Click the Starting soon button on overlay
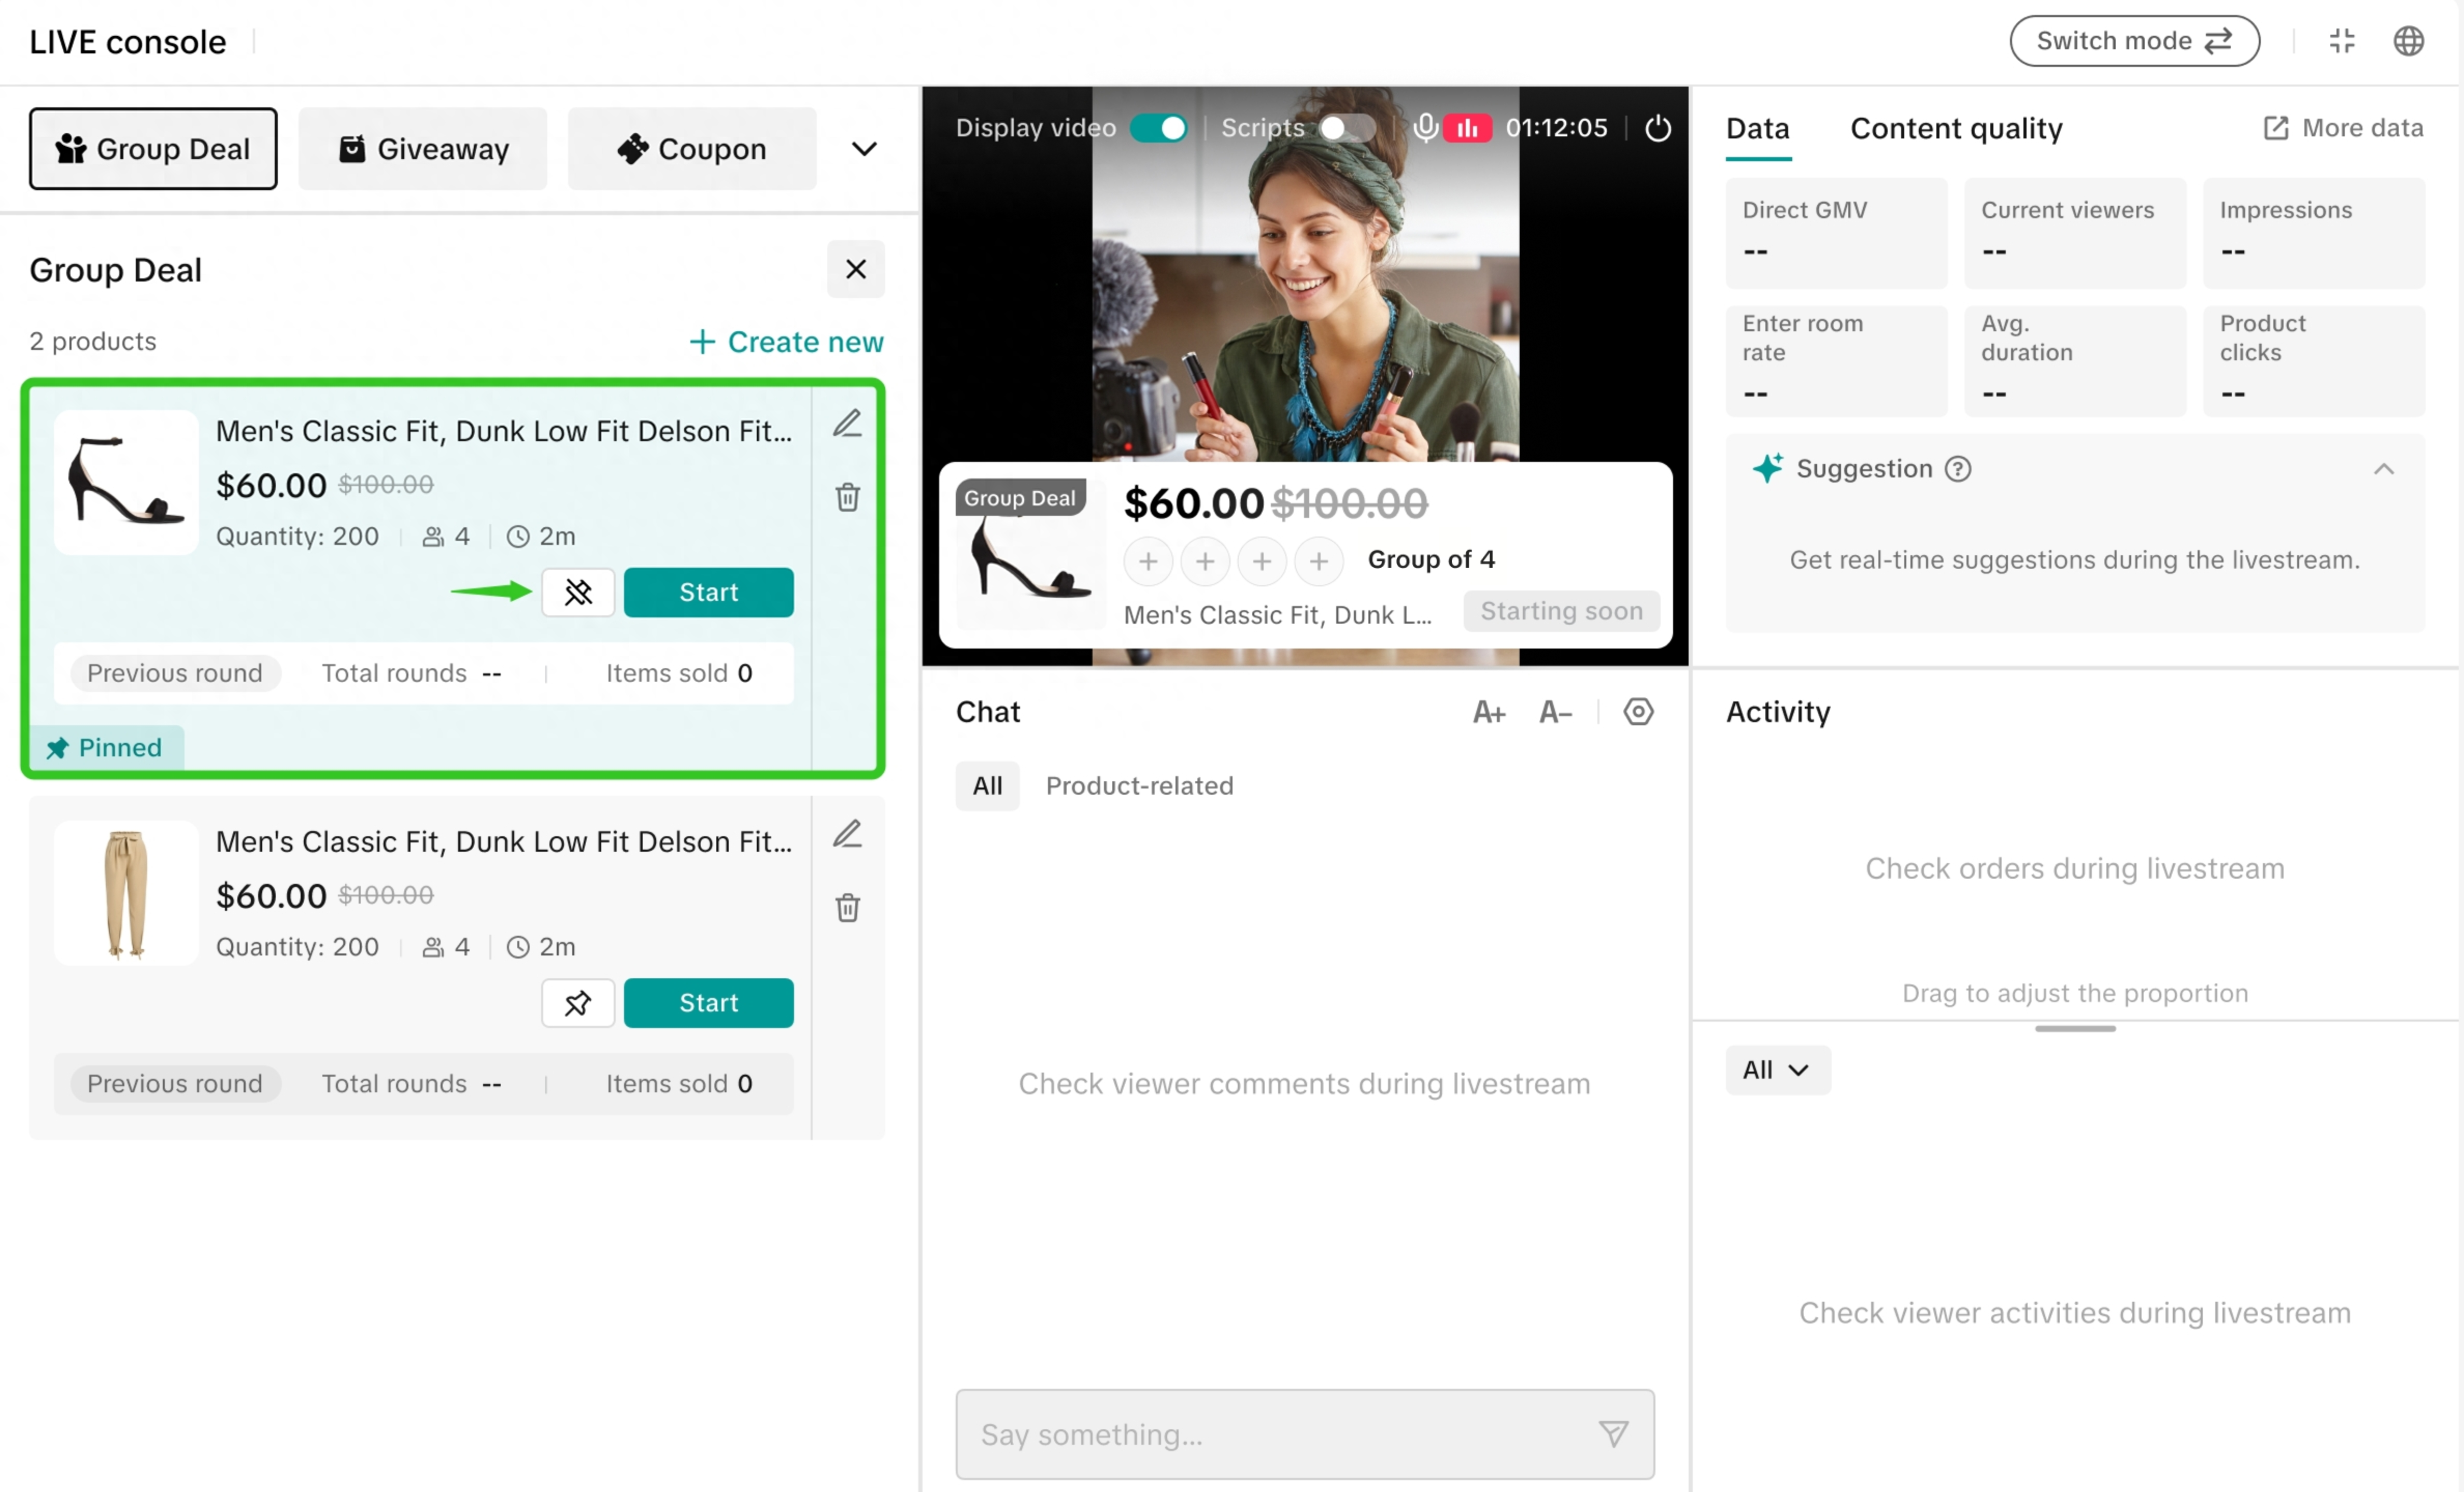The image size is (2464, 1492). tap(1561, 611)
